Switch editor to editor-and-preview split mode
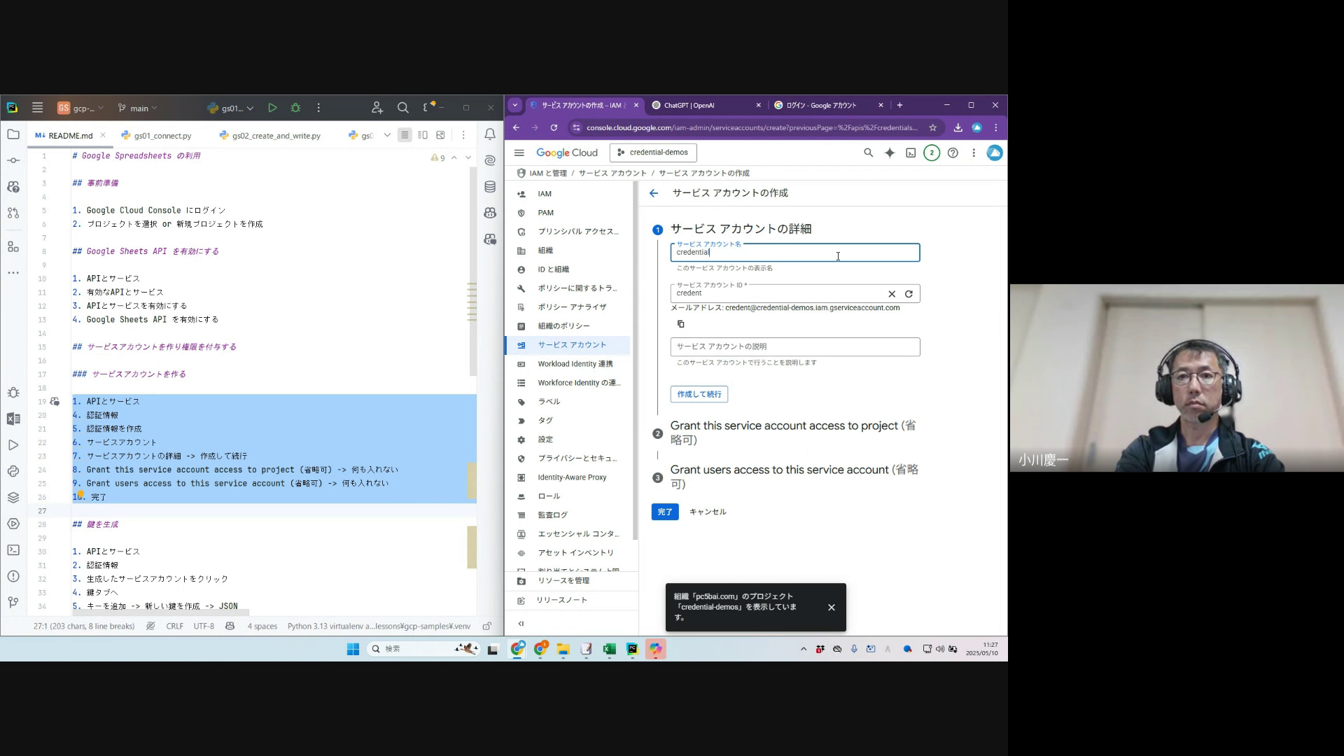This screenshot has width=1344, height=756. tap(422, 135)
